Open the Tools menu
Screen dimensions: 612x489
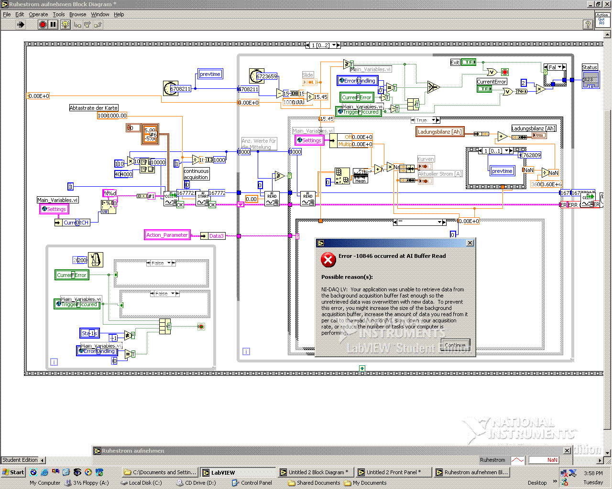pyautogui.click(x=58, y=14)
